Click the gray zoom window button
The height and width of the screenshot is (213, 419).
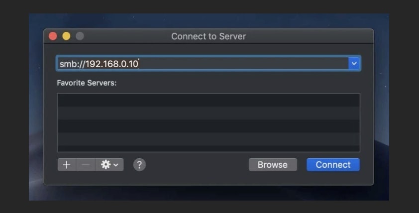click(x=80, y=36)
